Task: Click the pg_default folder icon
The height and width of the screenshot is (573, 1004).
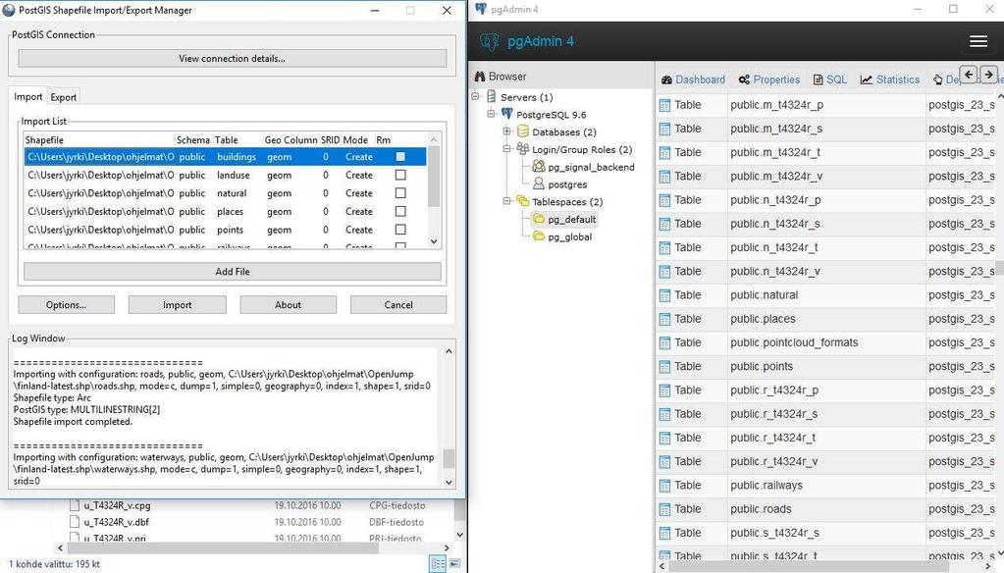Action: click(x=539, y=219)
